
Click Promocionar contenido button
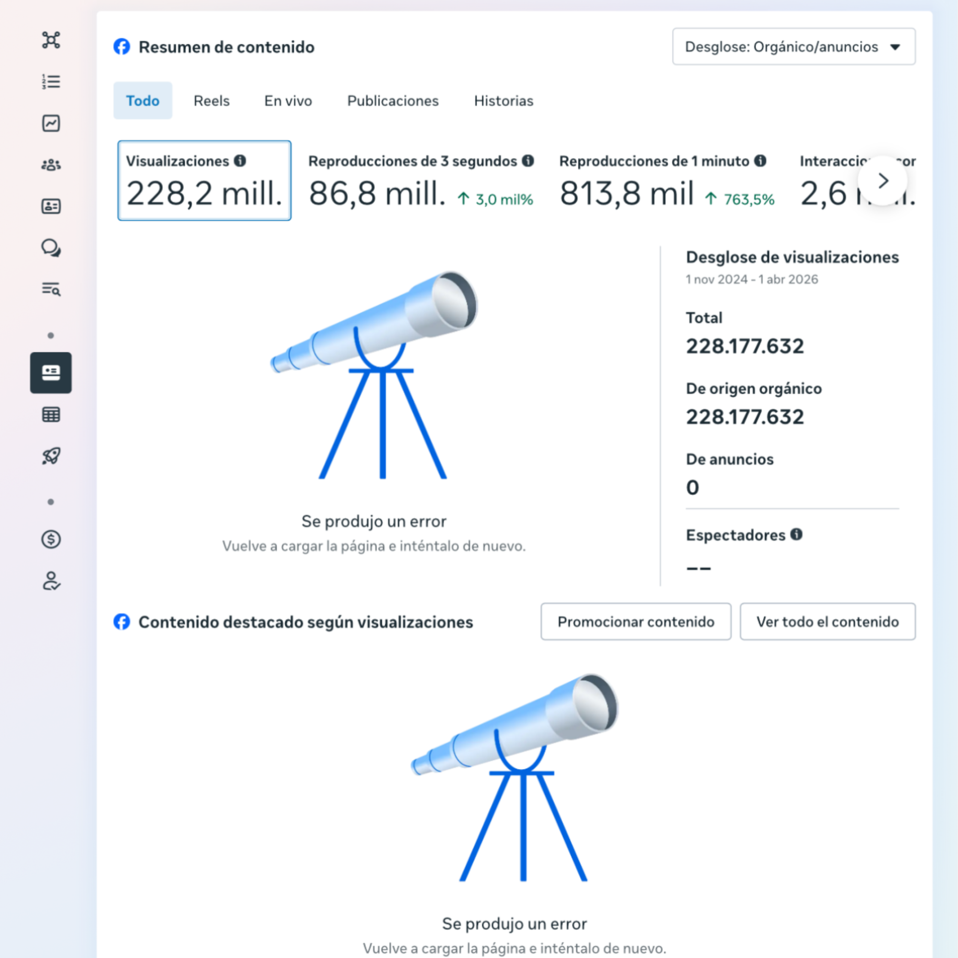tap(636, 621)
